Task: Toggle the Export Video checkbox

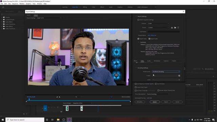Action: click(x=138, y=39)
